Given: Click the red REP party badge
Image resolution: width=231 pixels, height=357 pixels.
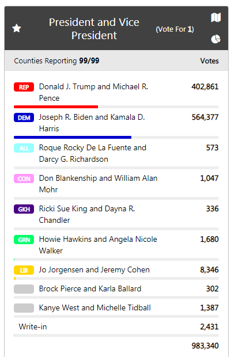Looking at the screenshot, I should click(24, 87).
